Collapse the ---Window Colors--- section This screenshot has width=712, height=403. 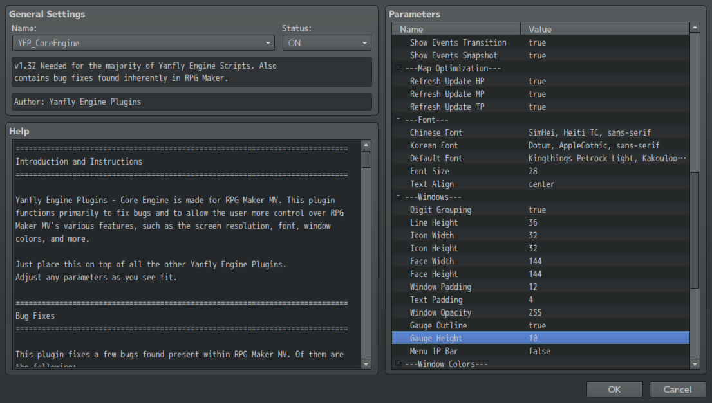[x=398, y=363]
